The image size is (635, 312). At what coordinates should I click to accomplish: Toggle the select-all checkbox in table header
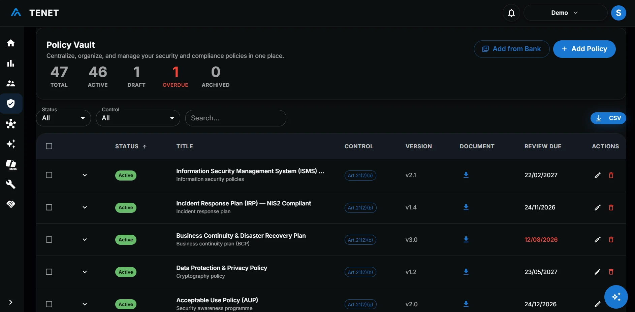coord(49,146)
